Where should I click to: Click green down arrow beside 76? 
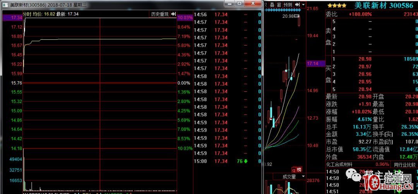(x=245, y=161)
